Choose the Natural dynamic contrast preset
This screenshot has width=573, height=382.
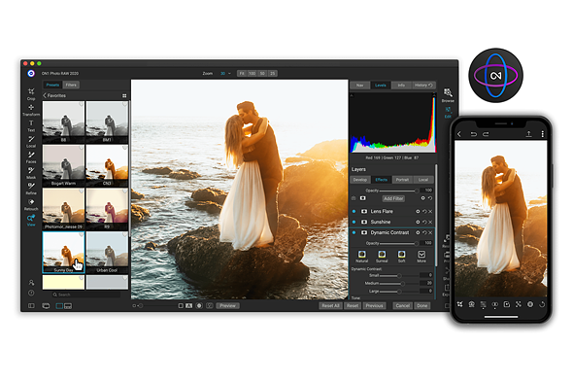click(362, 257)
